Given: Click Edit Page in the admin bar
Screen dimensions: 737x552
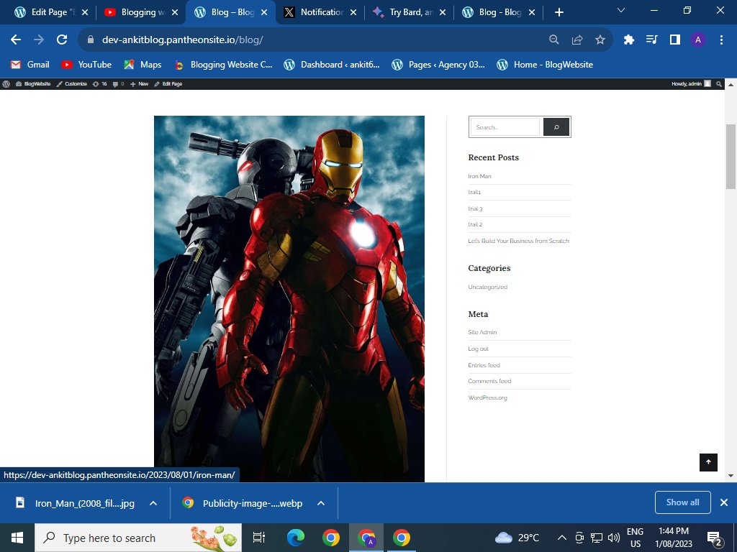Looking at the screenshot, I should click(x=168, y=84).
